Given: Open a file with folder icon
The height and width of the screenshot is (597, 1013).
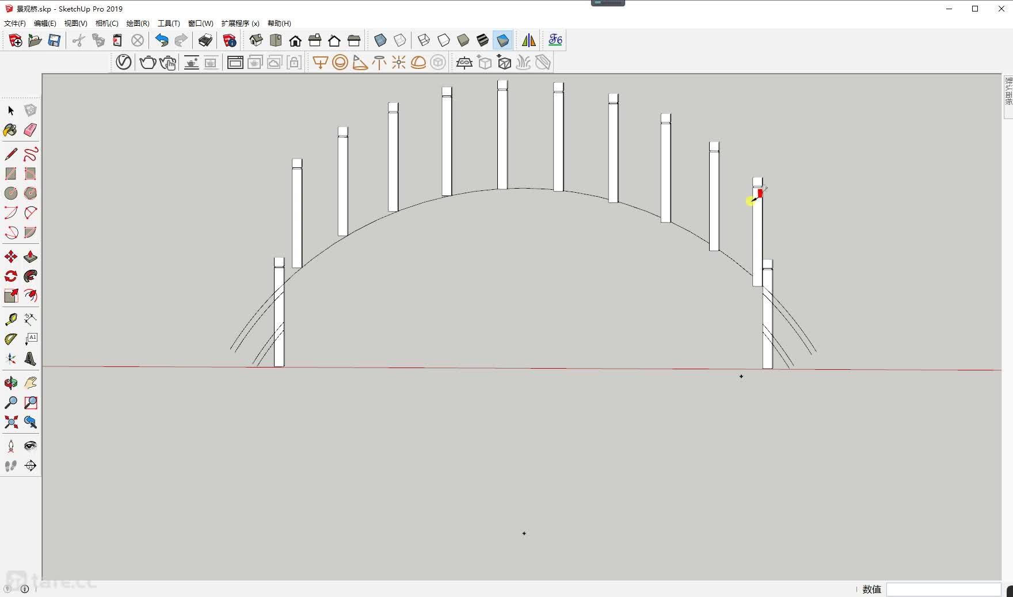Looking at the screenshot, I should coord(35,40).
